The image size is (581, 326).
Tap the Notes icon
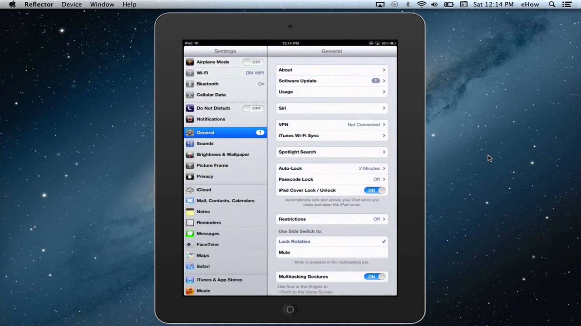[x=190, y=211]
